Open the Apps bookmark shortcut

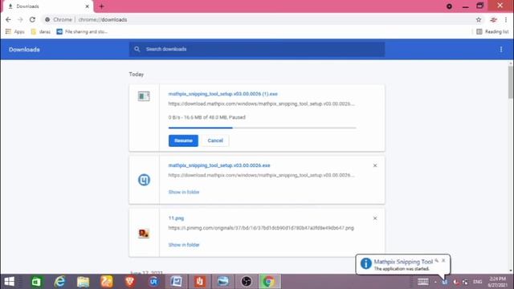(x=15, y=32)
